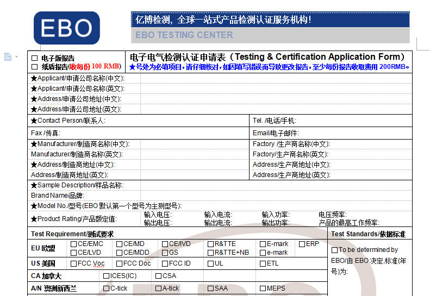Click the EBO logo image

pos(66,28)
